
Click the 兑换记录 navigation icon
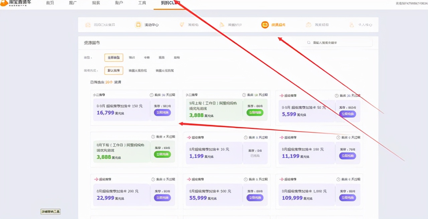[x=308, y=24]
